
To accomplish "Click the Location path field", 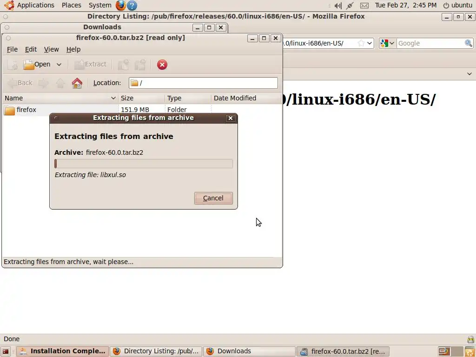I will pyautogui.click(x=203, y=83).
